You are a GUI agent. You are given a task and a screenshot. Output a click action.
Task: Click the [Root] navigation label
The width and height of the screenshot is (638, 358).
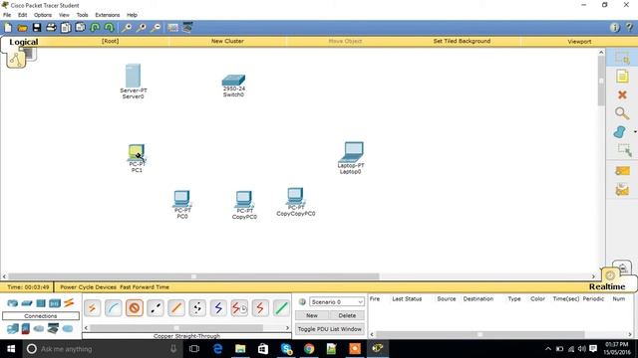[111, 41]
